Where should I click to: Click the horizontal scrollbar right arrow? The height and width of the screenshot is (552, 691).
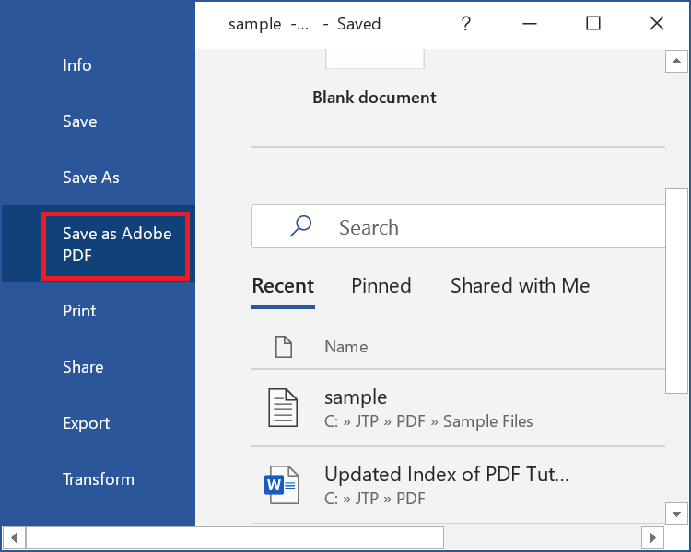tap(652, 537)
